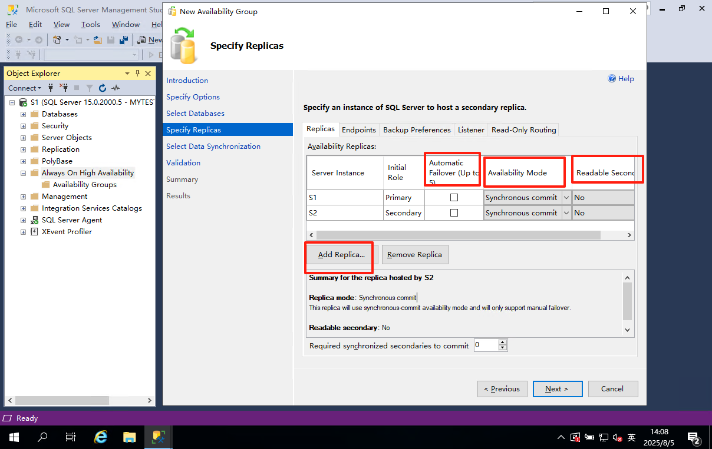Screen dimensions: 712x449
Task: Open the File menu
Action: click(x=12, y=24)
